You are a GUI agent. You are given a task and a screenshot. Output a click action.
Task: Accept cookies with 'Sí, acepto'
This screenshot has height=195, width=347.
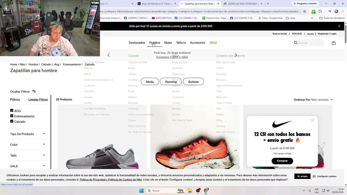pyautogui.click(x=302, y=176)
